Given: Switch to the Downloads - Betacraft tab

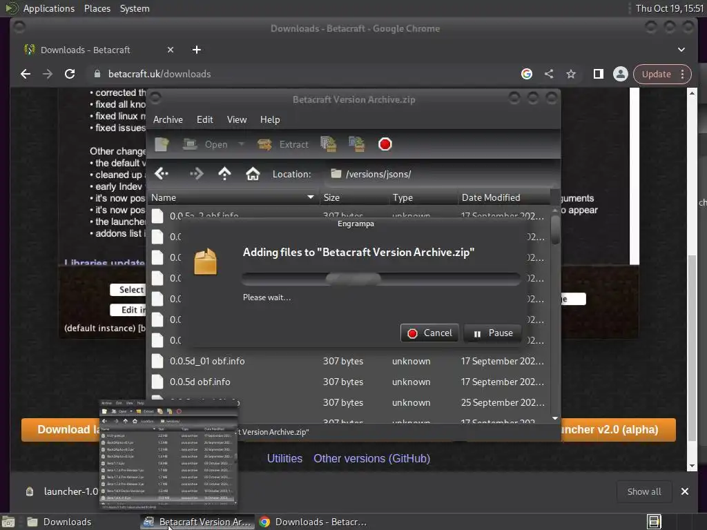Looking at the screenshot, I should [85, 50].
